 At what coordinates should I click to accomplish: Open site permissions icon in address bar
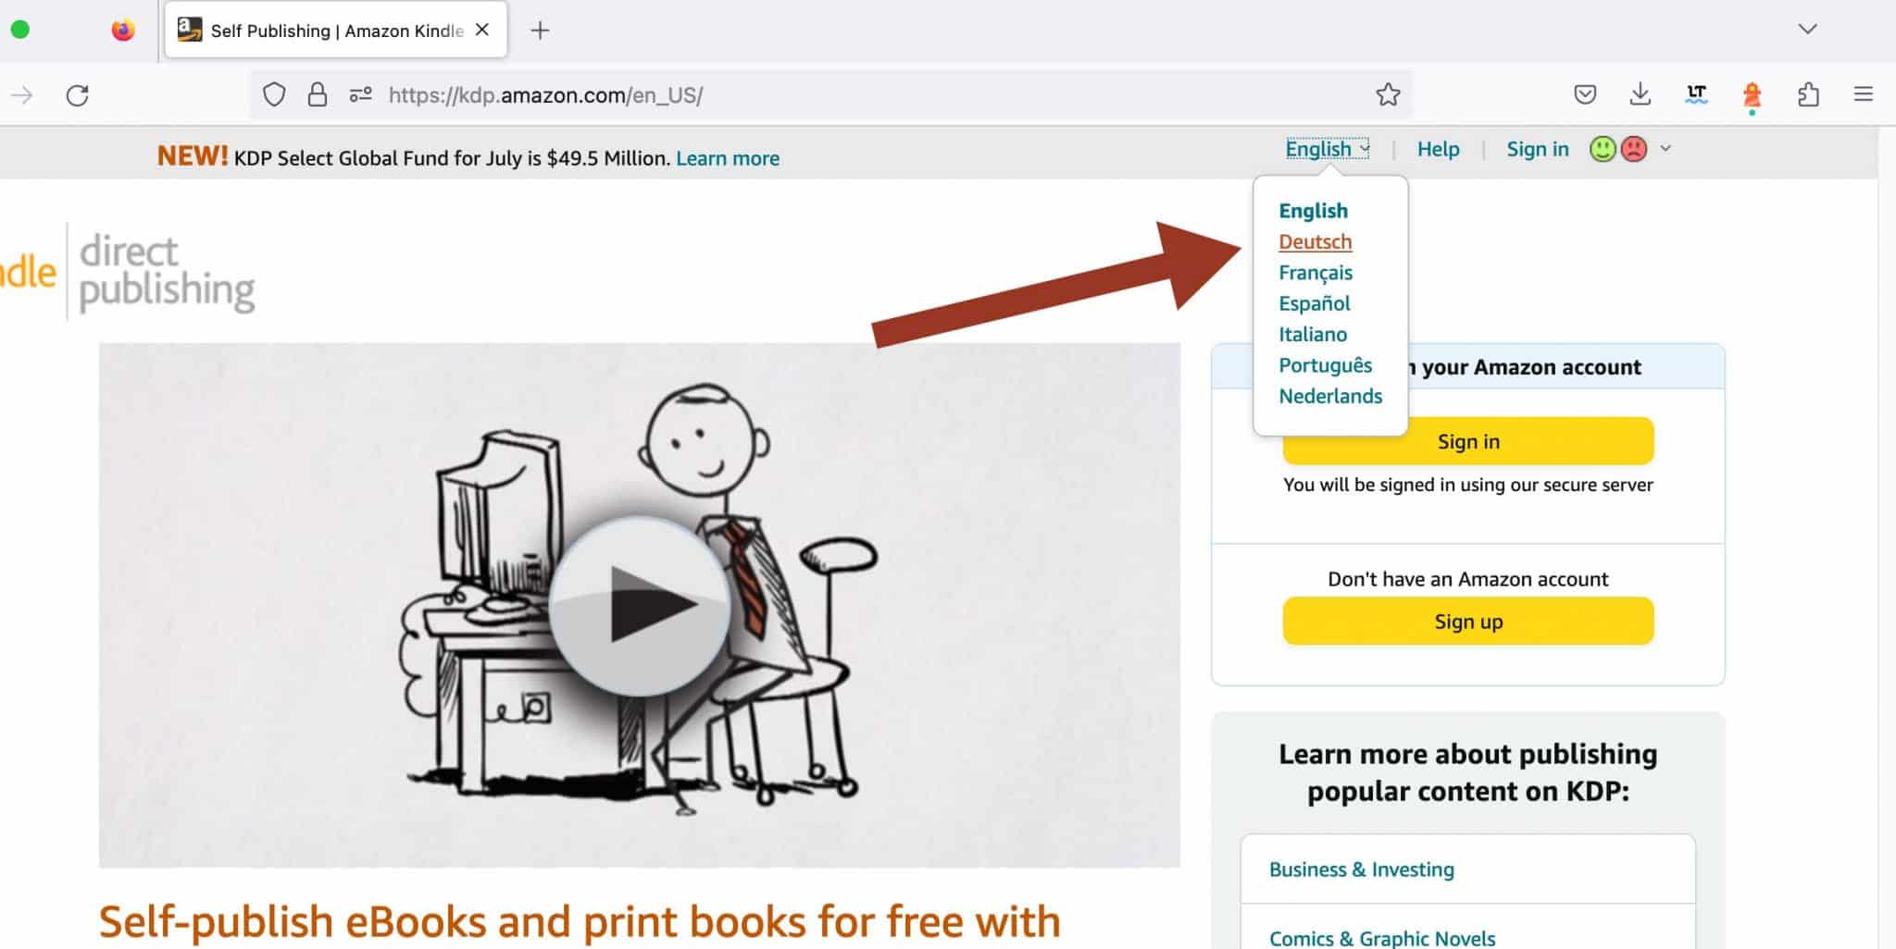(x=361, y=94)
